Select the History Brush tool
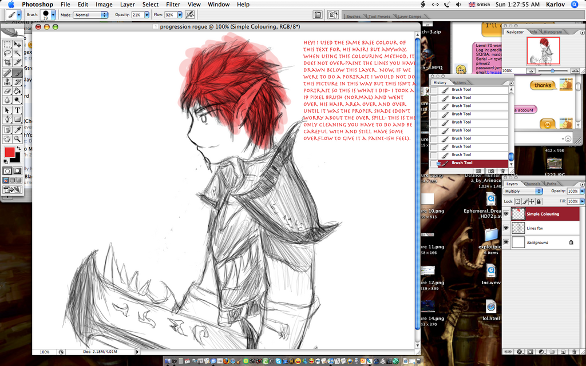 17,82
